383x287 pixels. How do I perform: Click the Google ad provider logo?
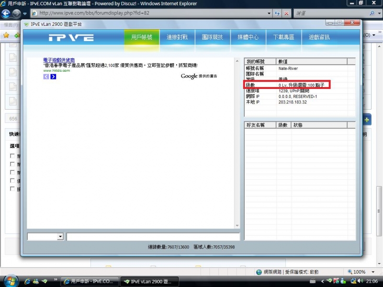(189, 76)
